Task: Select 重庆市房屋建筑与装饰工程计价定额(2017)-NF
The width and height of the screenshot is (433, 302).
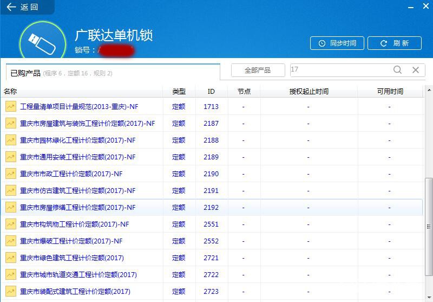Action: pyautogui.click(x=87, y=123)
